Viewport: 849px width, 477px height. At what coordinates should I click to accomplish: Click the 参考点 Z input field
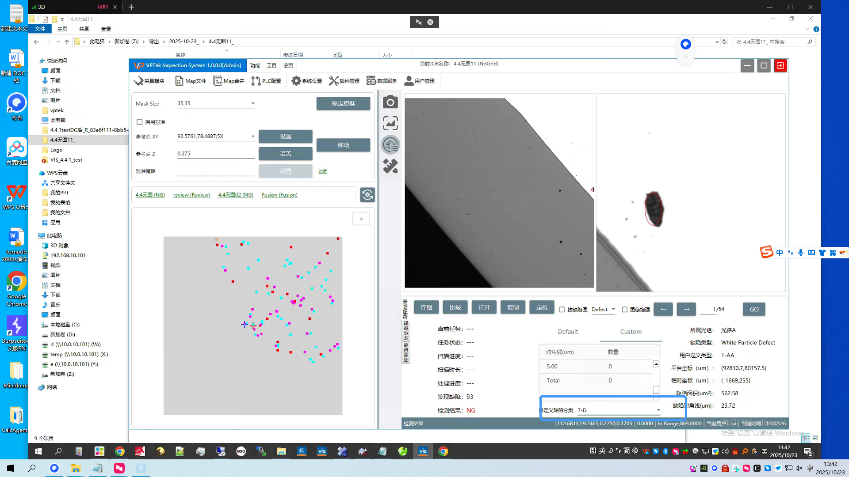(215, 154)
